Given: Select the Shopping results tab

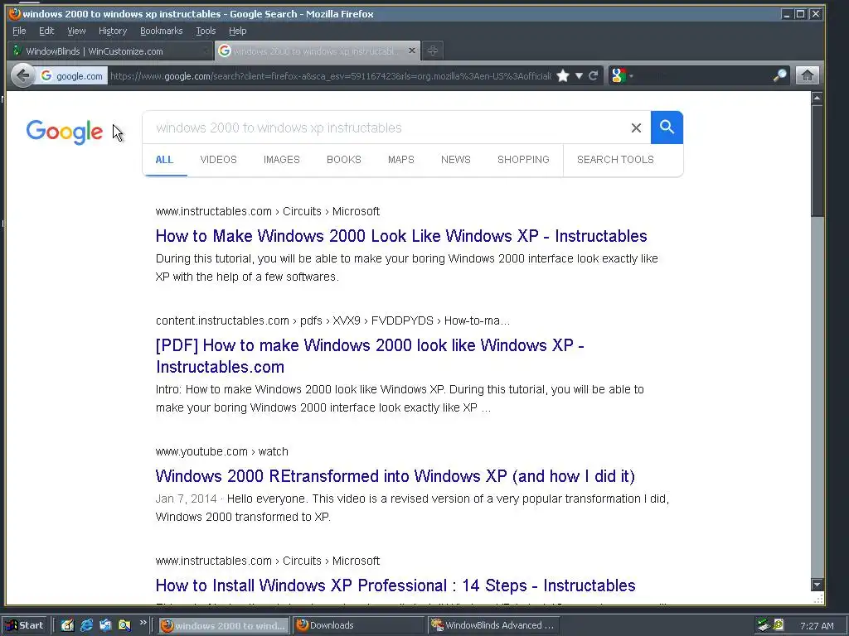Looking at the screenshot, I should click(523, 160).
